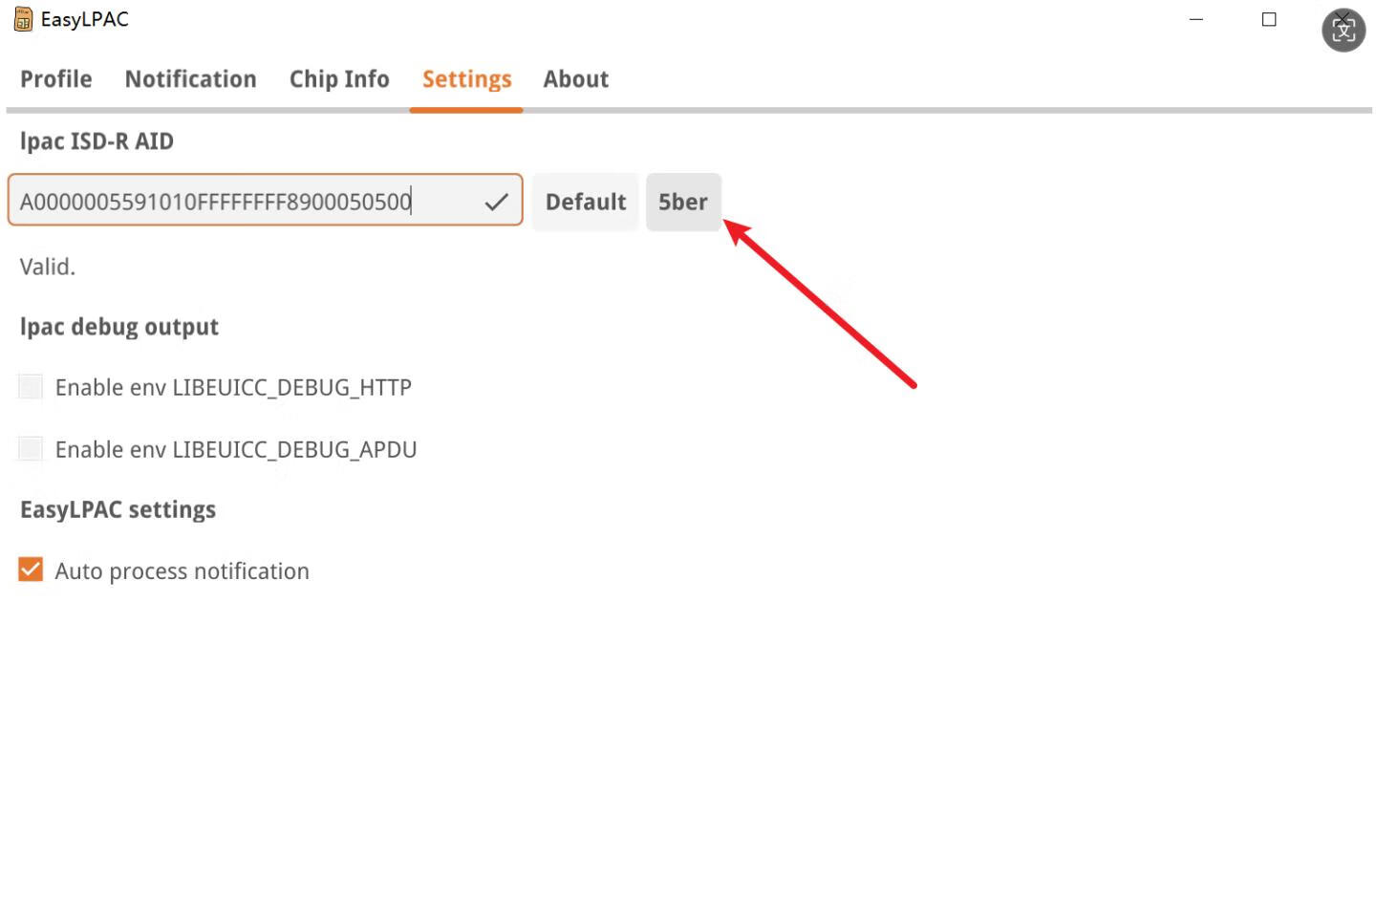Show the About tab
This screenshot has height=924, width=1376.
[x=575, y=79]
